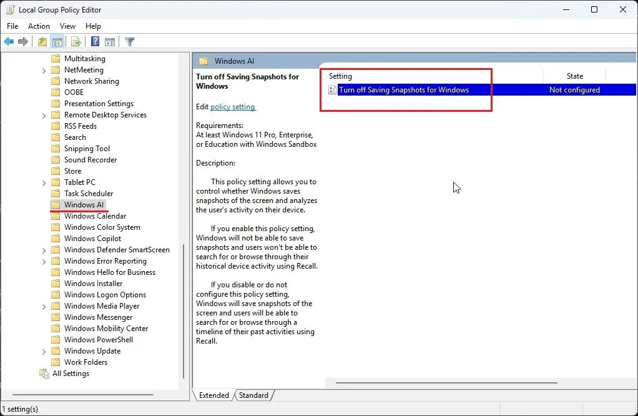Toggle the Show/Hide Console Tree icon
The width and height of the screenshot is (638, 416).
pos(57,41)
